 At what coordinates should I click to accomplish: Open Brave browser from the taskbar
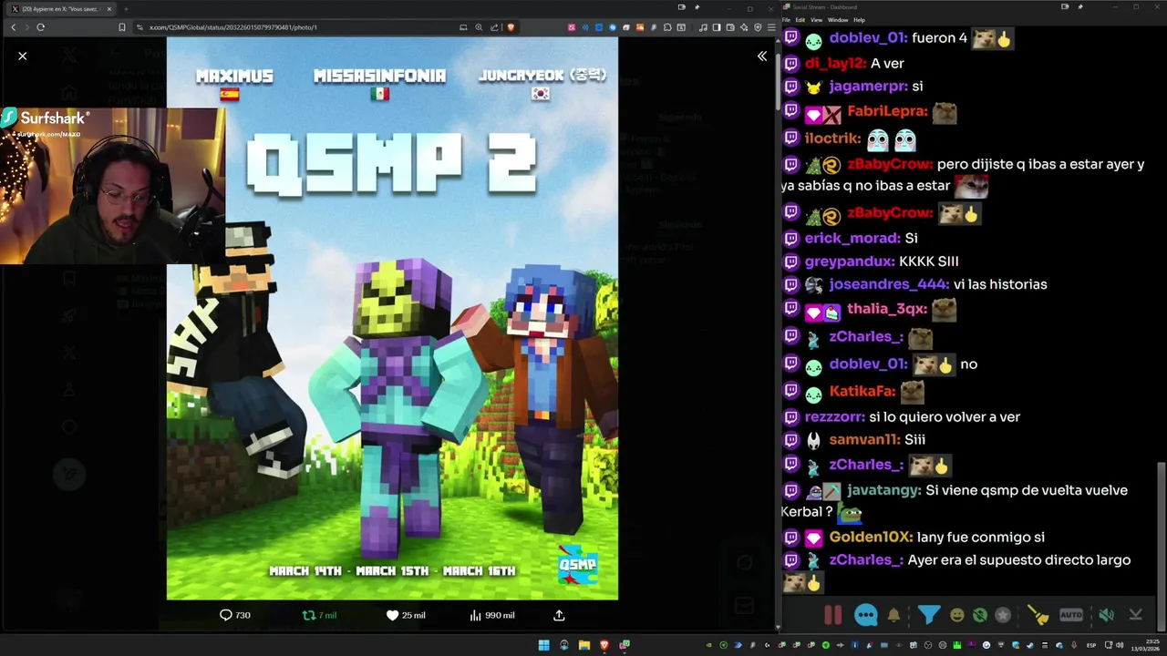(x=604, y=645)
